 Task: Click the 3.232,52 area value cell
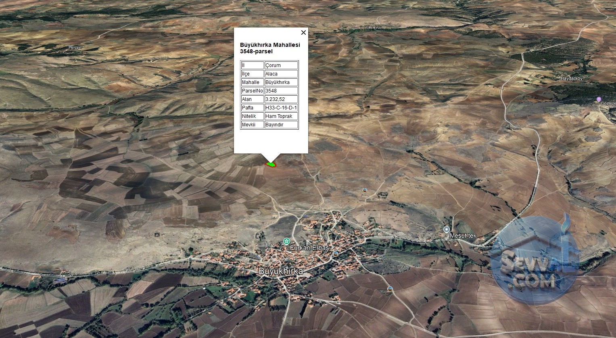(x=281, y=99)
